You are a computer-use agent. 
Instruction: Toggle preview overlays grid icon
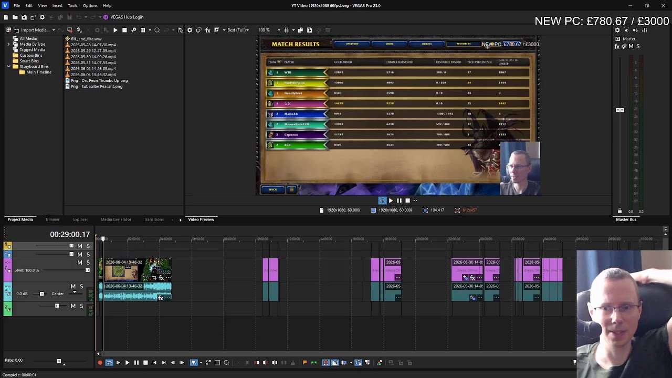(287, 30)
